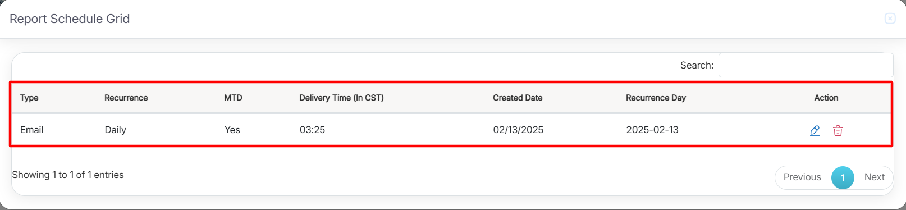
Task: Focus the Search input field
Action: [806, 65]
